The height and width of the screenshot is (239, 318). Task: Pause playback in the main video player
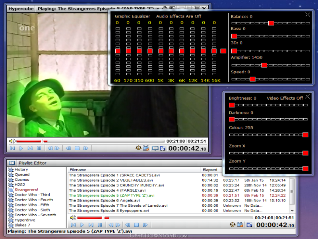pos(39,148)
